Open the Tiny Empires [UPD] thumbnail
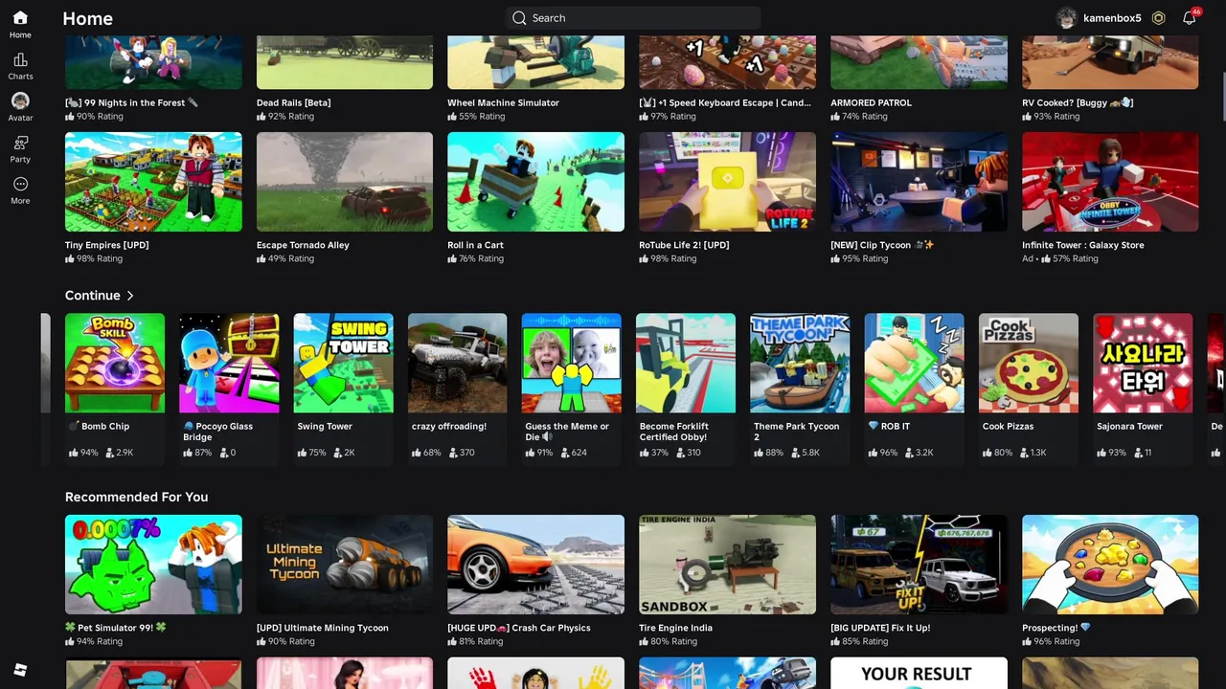Image resolution: width=1226 pixels, height=689 pixels. 153,182
